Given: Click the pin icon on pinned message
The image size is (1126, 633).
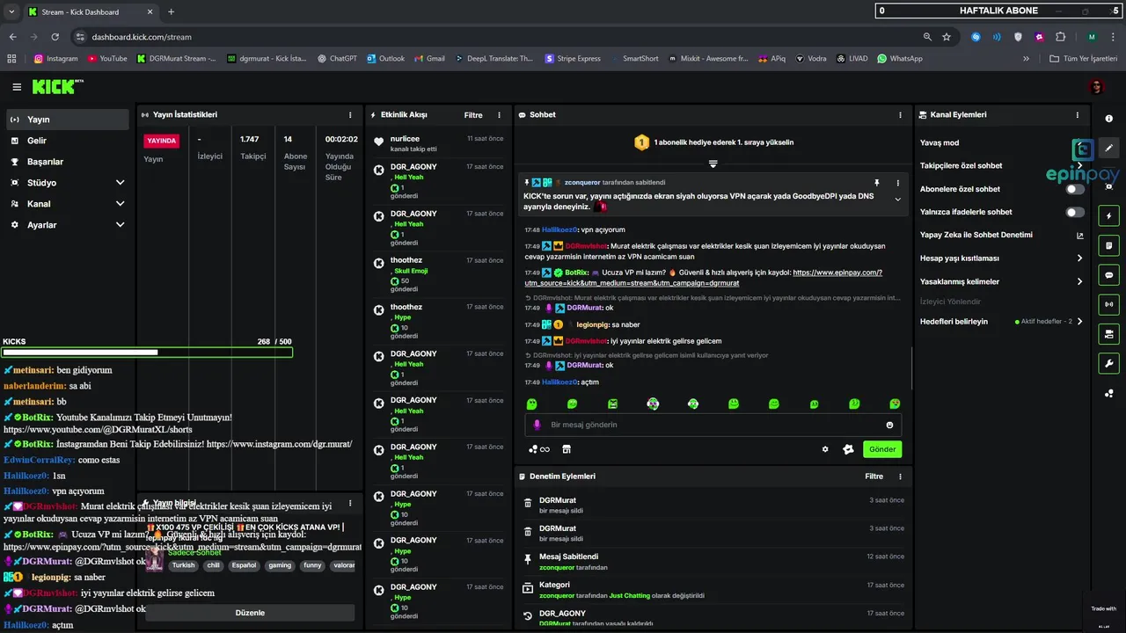Looking at the screenshot, I should click(876, 183).
